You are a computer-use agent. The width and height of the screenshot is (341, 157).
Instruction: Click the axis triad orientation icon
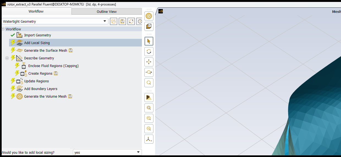[149, 139]
